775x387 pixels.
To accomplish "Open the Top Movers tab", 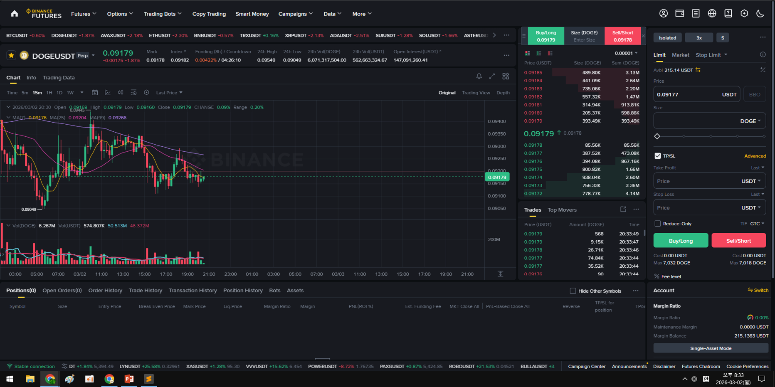I will tap(562, 210).
